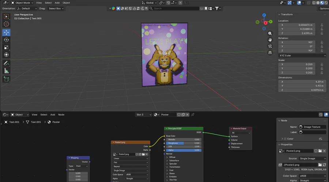
Task: Toggle viewport overlays button
Action: (299, 3)
